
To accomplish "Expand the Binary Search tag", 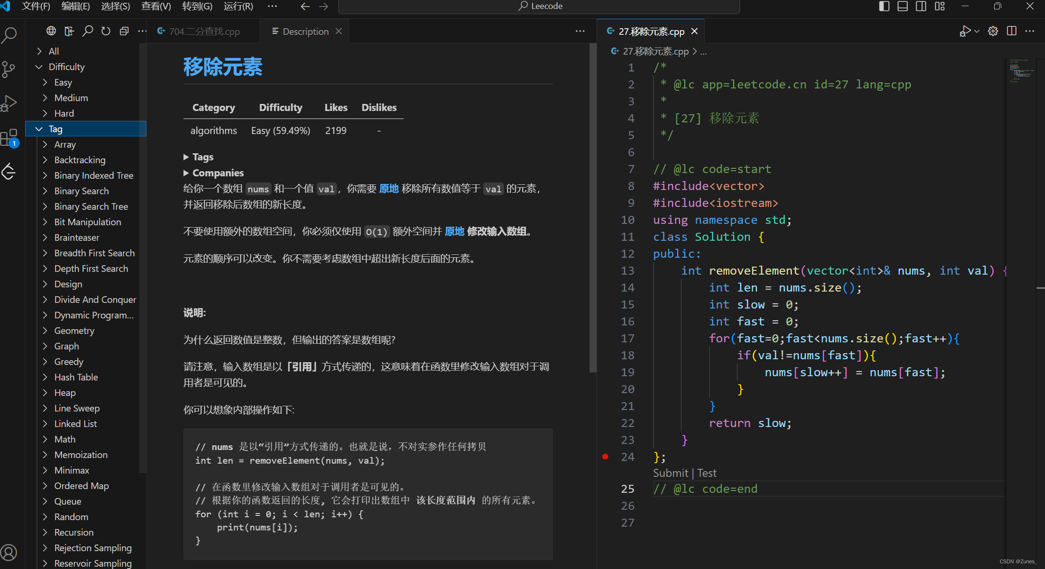I will point(85,191).
